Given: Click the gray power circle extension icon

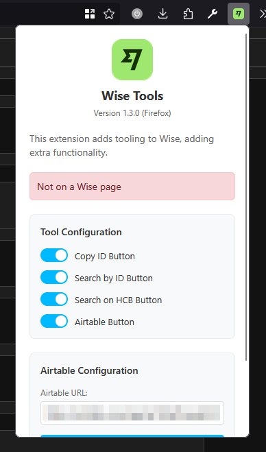Looking at the screenshot, I should pyautogui.click(x=137, y=14).
